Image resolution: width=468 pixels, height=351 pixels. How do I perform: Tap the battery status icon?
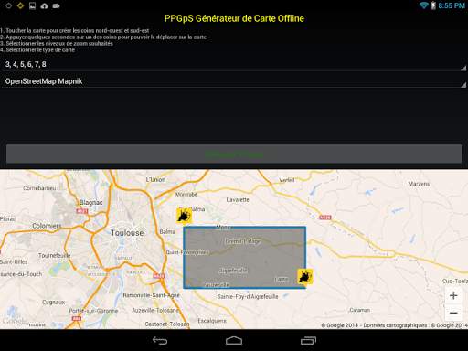[x=433, y=5]
